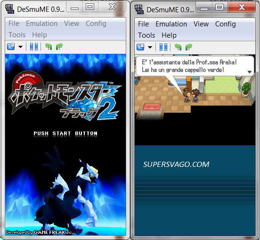Image resolution: width=260 pixels, height=240 pixels.
Task: Pause emulation in the right DeSmuME window
Action: 163,47
